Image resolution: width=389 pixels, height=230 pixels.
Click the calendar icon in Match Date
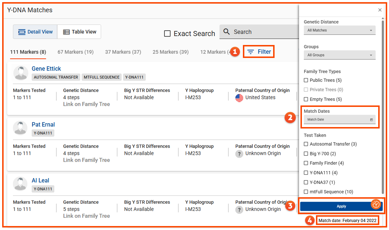371,119
